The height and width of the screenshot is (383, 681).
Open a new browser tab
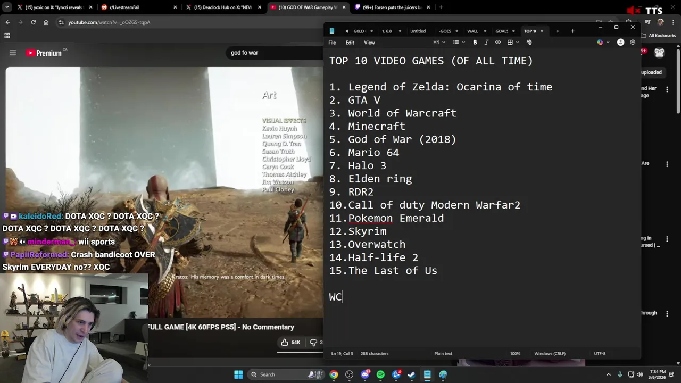click(441, 7)
